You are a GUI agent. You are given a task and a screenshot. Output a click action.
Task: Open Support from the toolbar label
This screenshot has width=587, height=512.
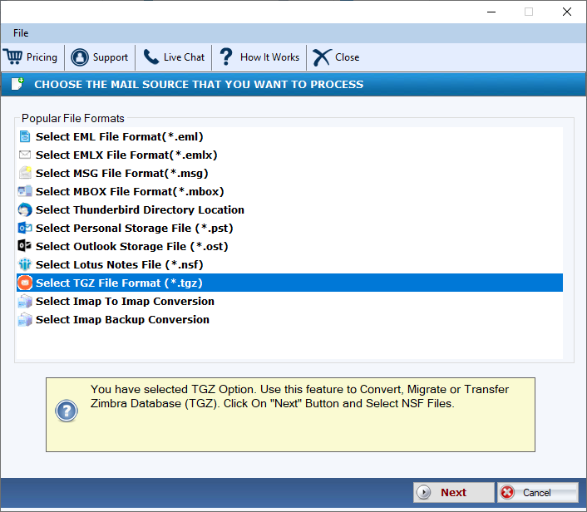tap(111, 57)
